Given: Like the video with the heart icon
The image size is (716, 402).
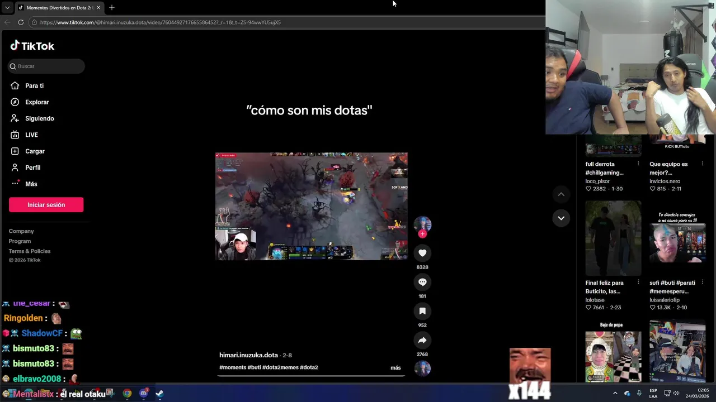Looking at the screenshot, I should pyautogui.click(x=422, y=253).
